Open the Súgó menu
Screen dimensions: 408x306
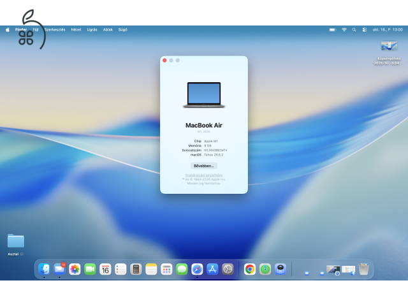(123, 30)
